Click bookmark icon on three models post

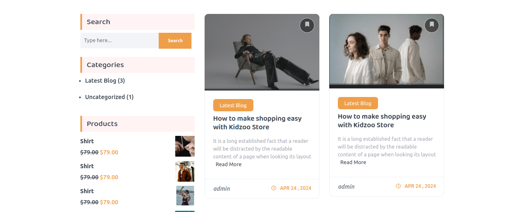[431, 25]
